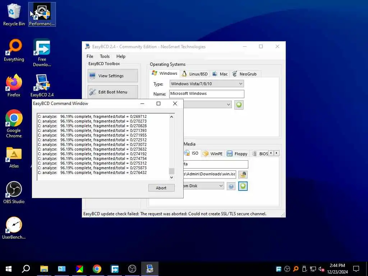Click the network tray icon
The height and width of the screenshot is (276, 368).
click(313, 269)
